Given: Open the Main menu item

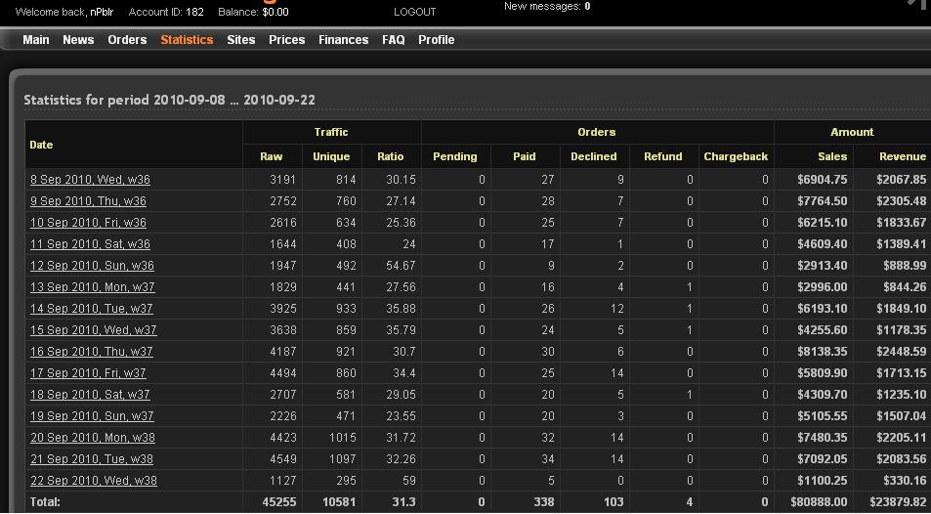Looking at the screenshot, I should [x=35, y=40].
